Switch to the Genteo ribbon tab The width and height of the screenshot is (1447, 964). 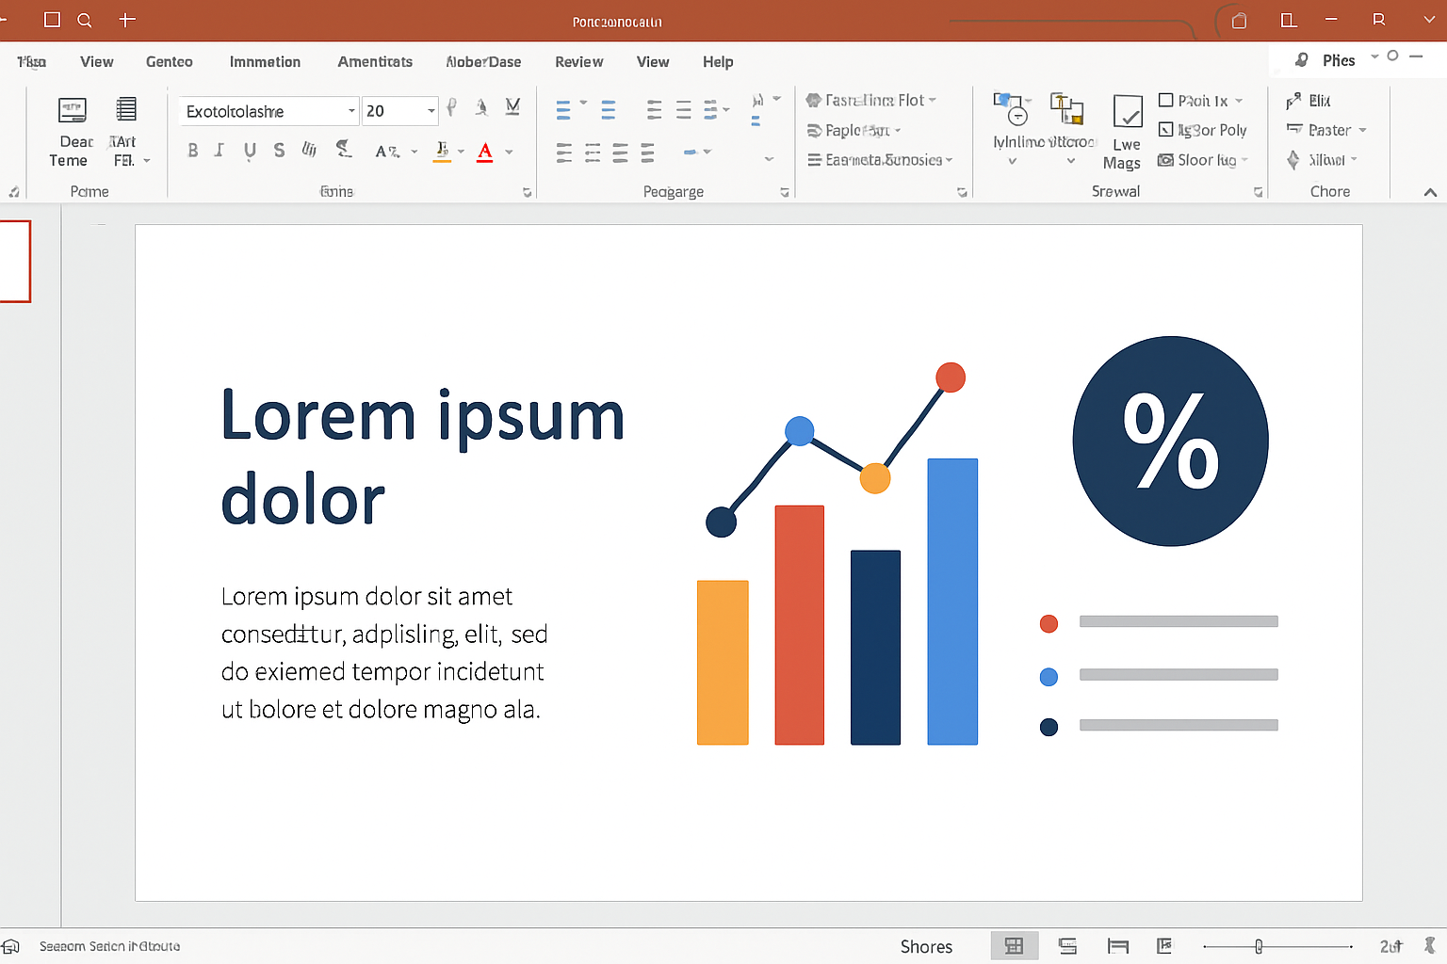coord(170,62)
